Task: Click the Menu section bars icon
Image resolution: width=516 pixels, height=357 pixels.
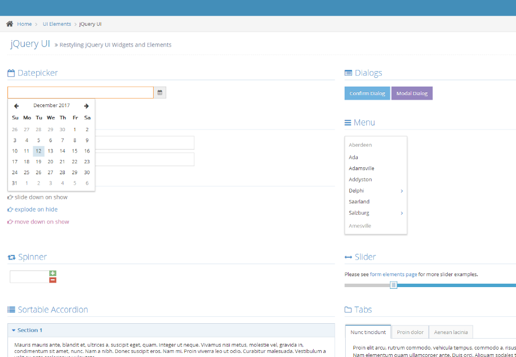Action: pos(348,123)
